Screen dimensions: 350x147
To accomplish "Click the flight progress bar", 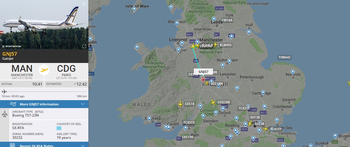I will 44,92.
